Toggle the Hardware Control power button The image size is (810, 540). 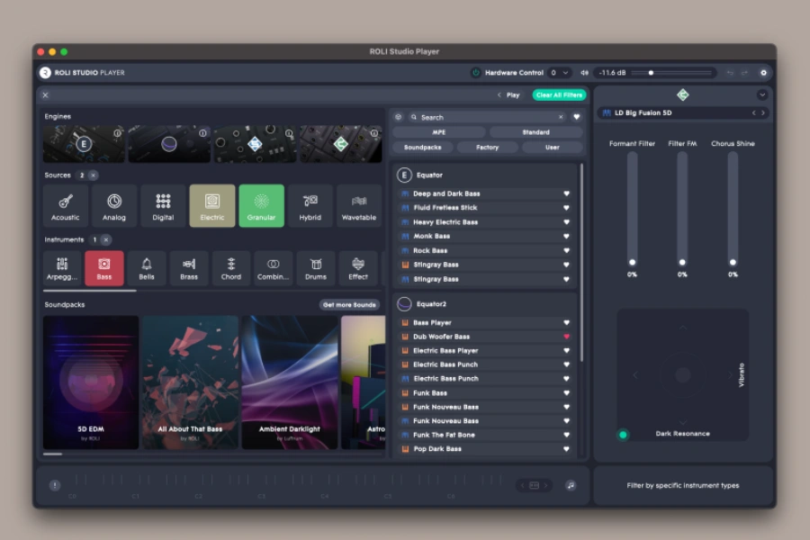pos(476,73)
